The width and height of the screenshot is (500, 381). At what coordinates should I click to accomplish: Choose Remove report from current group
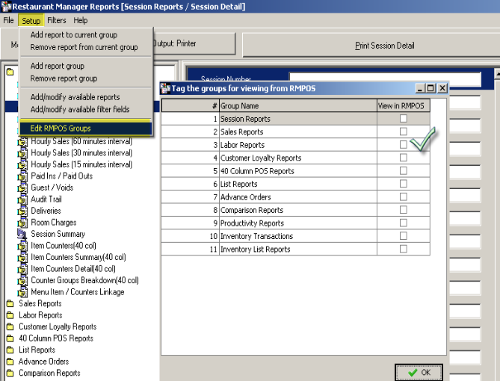tap(85, 47)
